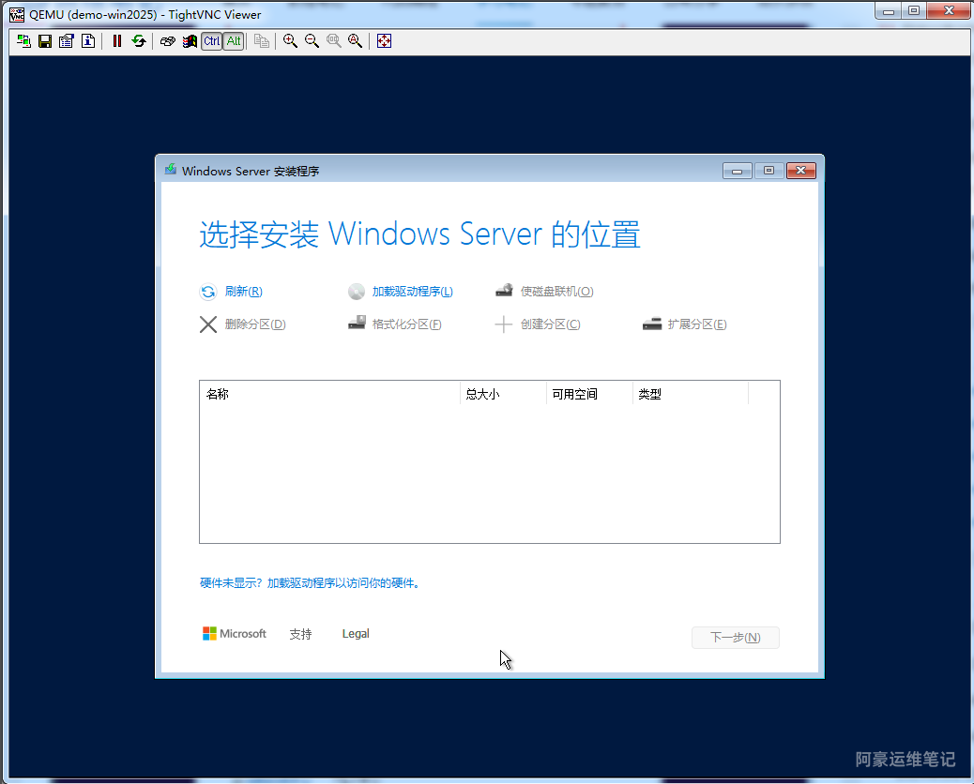
Task: Open the Legal link
Action: tap(356, 634)
